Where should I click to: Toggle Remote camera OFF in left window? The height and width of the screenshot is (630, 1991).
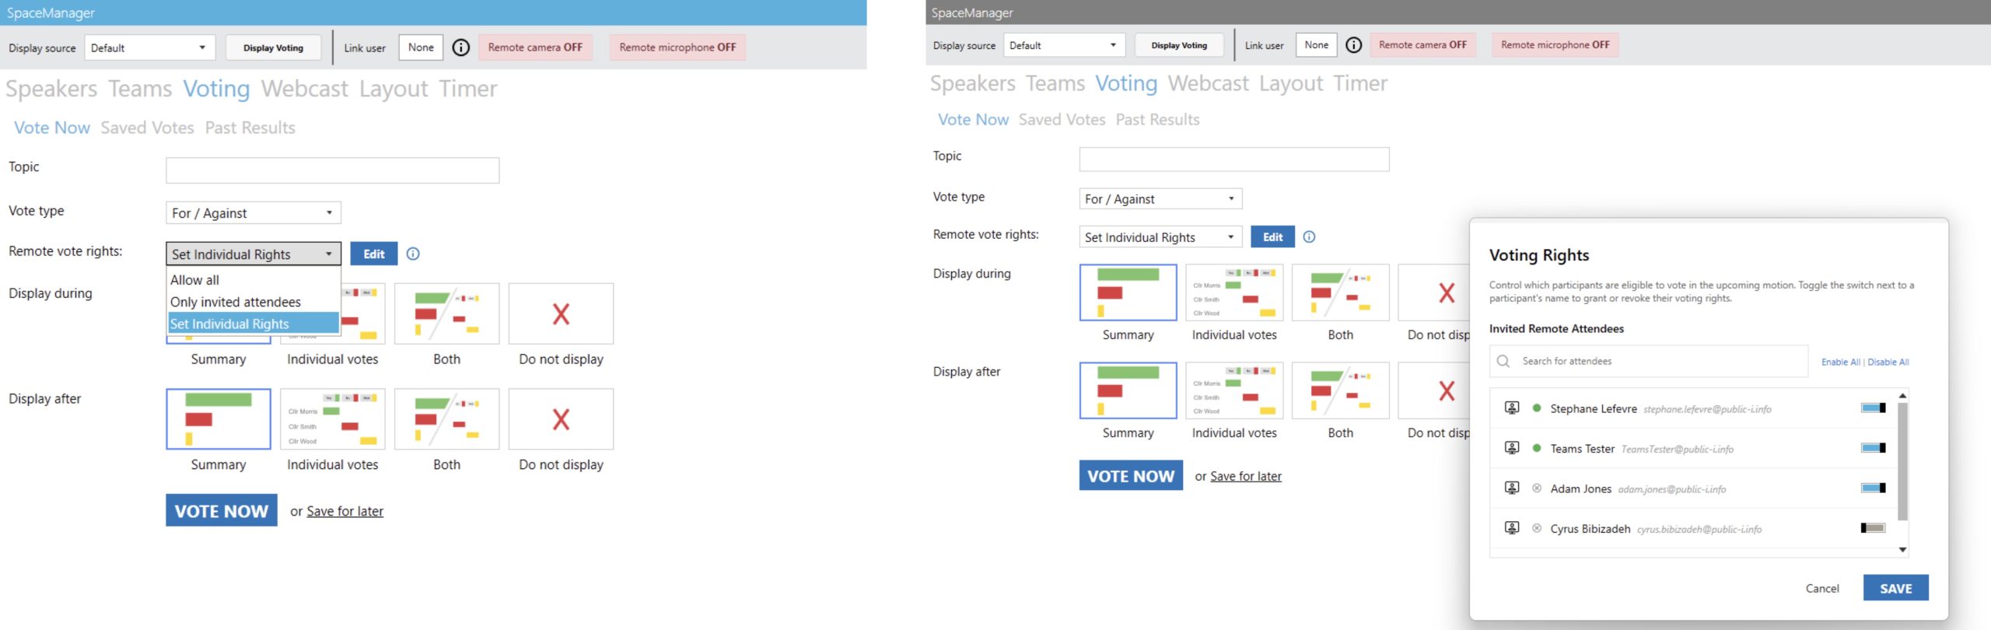(x=535, y=47)
